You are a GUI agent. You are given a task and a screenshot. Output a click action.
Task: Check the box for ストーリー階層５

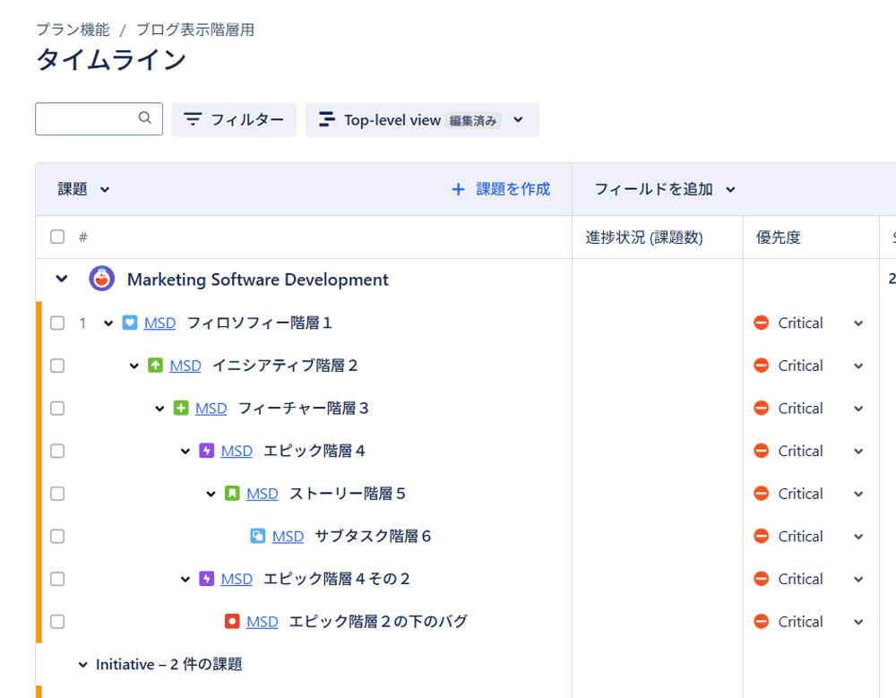pyautogui.click(x=57, y=494)
